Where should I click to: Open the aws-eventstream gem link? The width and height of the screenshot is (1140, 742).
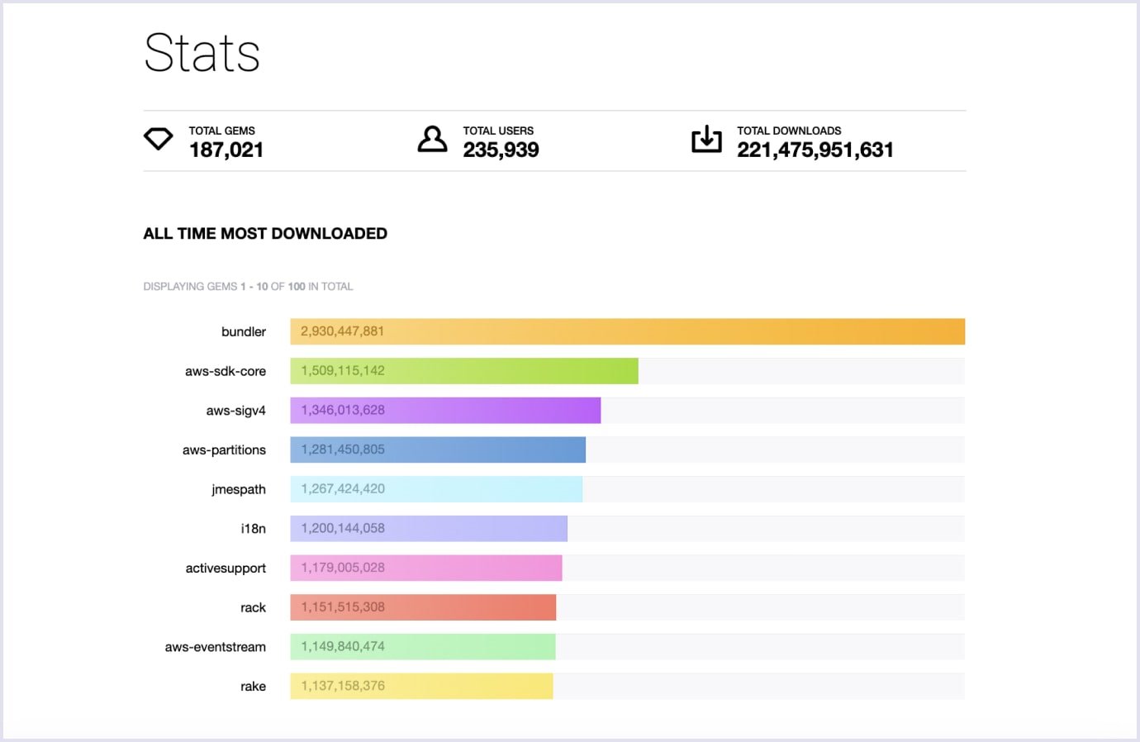(x=215, y=647)
